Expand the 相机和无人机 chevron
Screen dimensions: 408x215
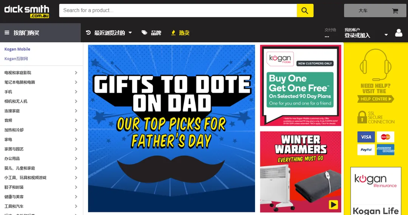tap(76, 101)
